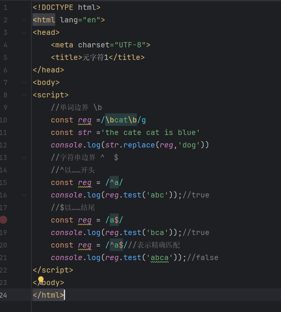Click the regex /a$/ on line 18
The height and width of the screenshot is (312, 281).
114,220
